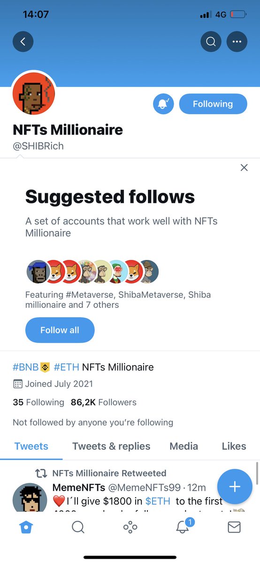Viewport: 260px width, 564px height.
Task: Toggle the Following button
Action: [213, 104]
